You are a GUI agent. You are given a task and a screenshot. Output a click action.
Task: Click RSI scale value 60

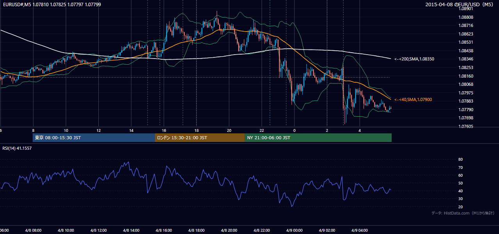click(x=461, y=175)
